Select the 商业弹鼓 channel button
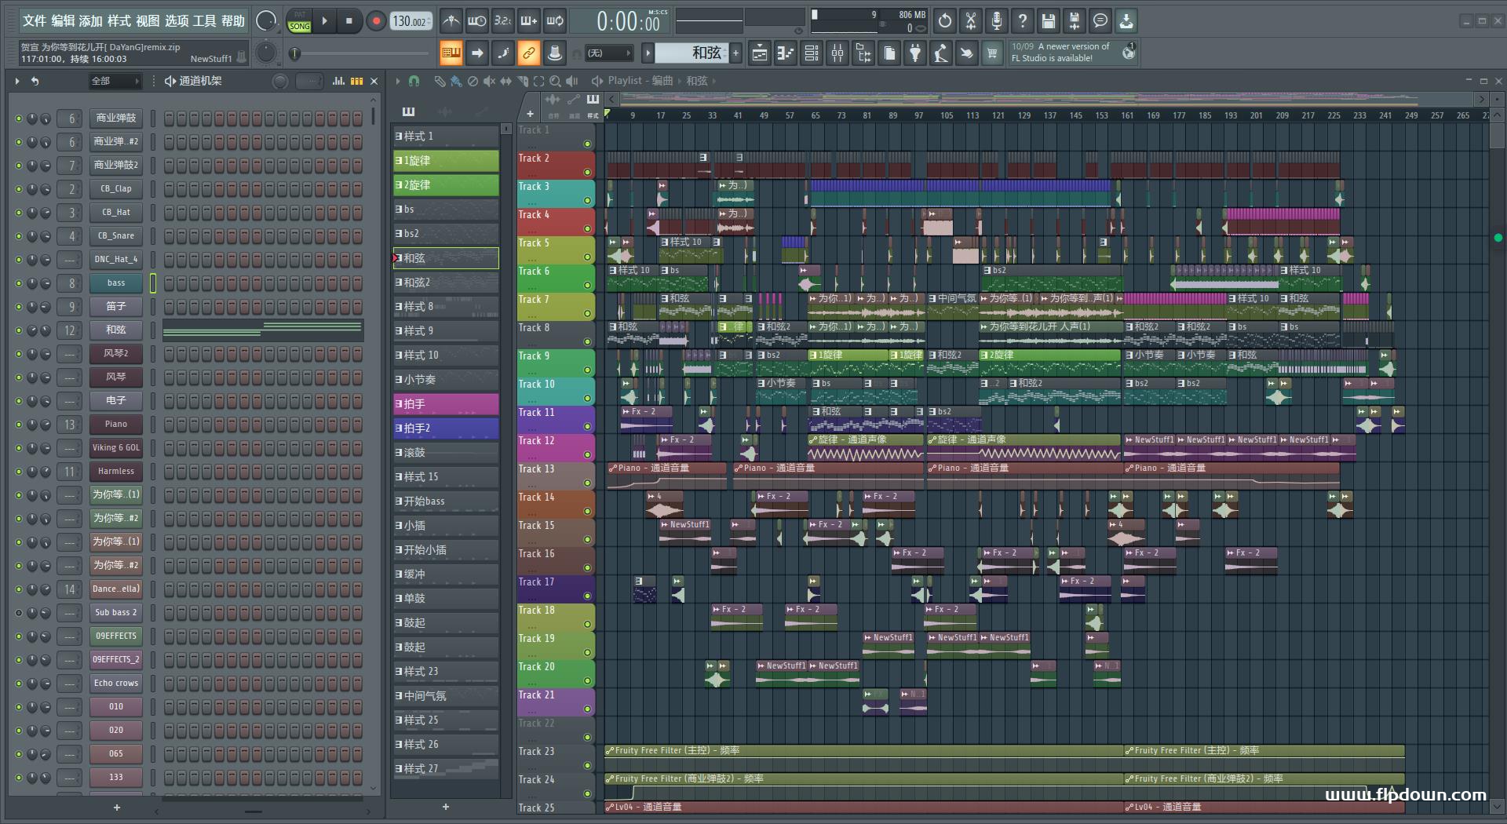 [x=116, y=118]
